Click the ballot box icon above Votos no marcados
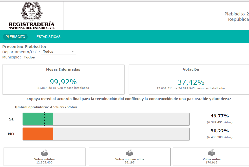Viewport: 249px width, 167px height. (x=129, y=153)
